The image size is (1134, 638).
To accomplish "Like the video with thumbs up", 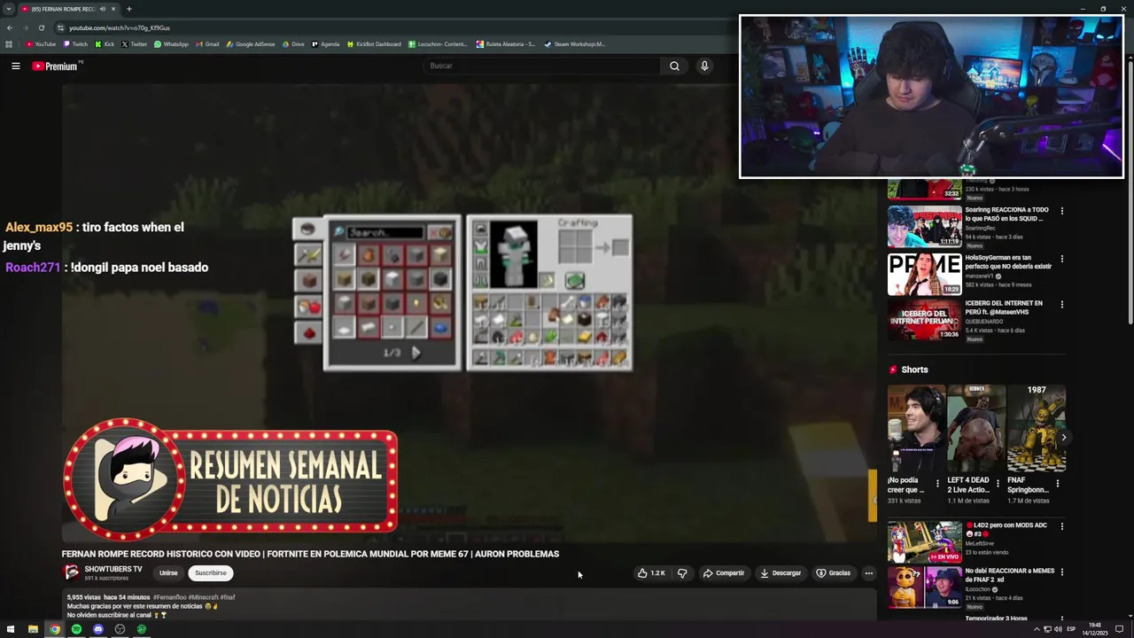I will tap(651, 573).
